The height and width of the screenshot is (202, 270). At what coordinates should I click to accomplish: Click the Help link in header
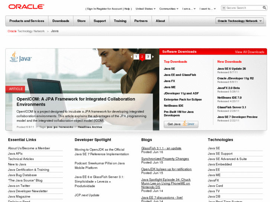[x=127, y=9]
